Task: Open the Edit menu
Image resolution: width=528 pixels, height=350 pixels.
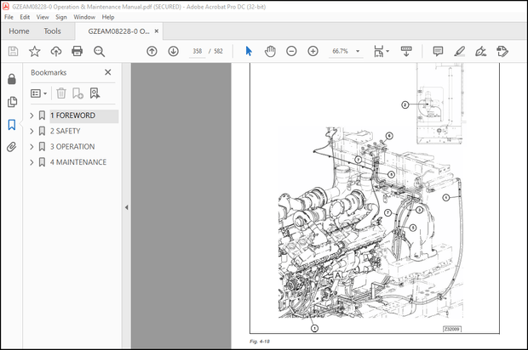Action: point(25,17)
